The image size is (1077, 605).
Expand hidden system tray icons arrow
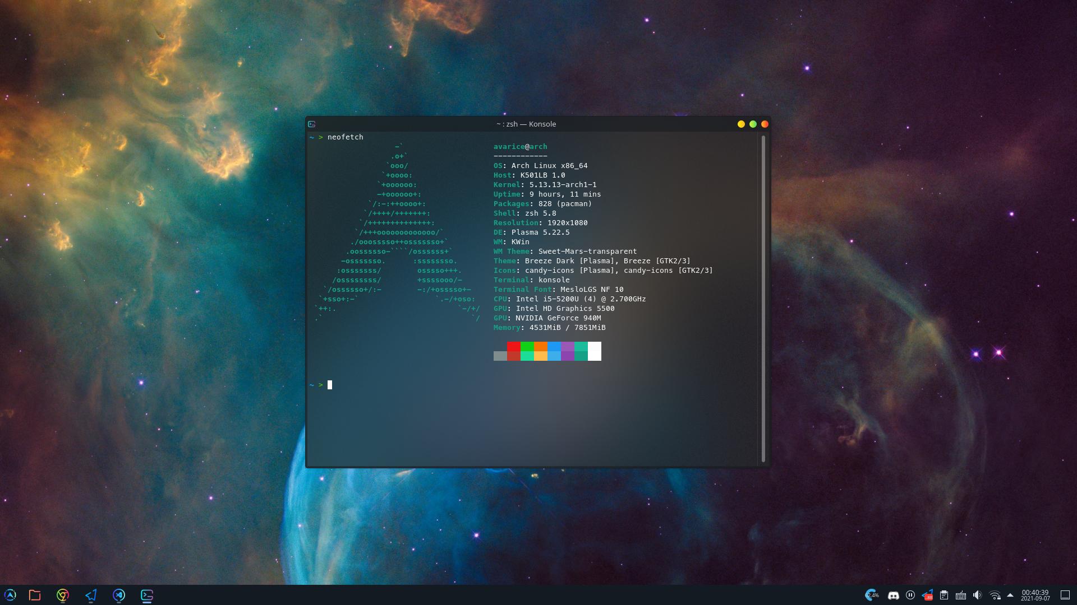click(x=1010, y=595)
